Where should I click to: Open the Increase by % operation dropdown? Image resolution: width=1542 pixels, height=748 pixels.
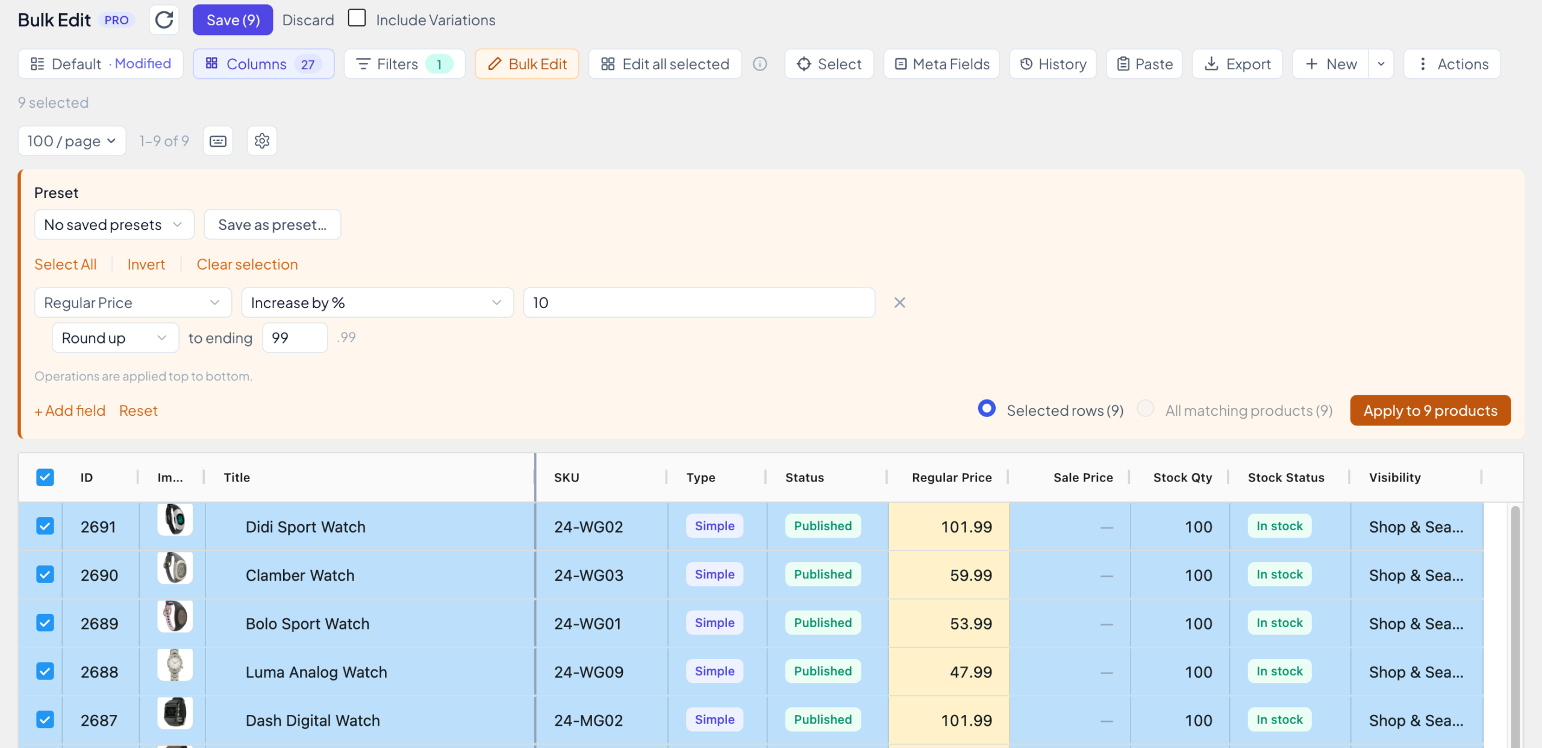pos(377,303)
